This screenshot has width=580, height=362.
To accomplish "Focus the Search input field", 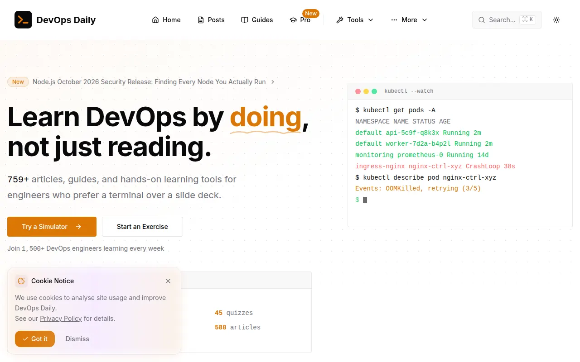I will click(507, 20).
